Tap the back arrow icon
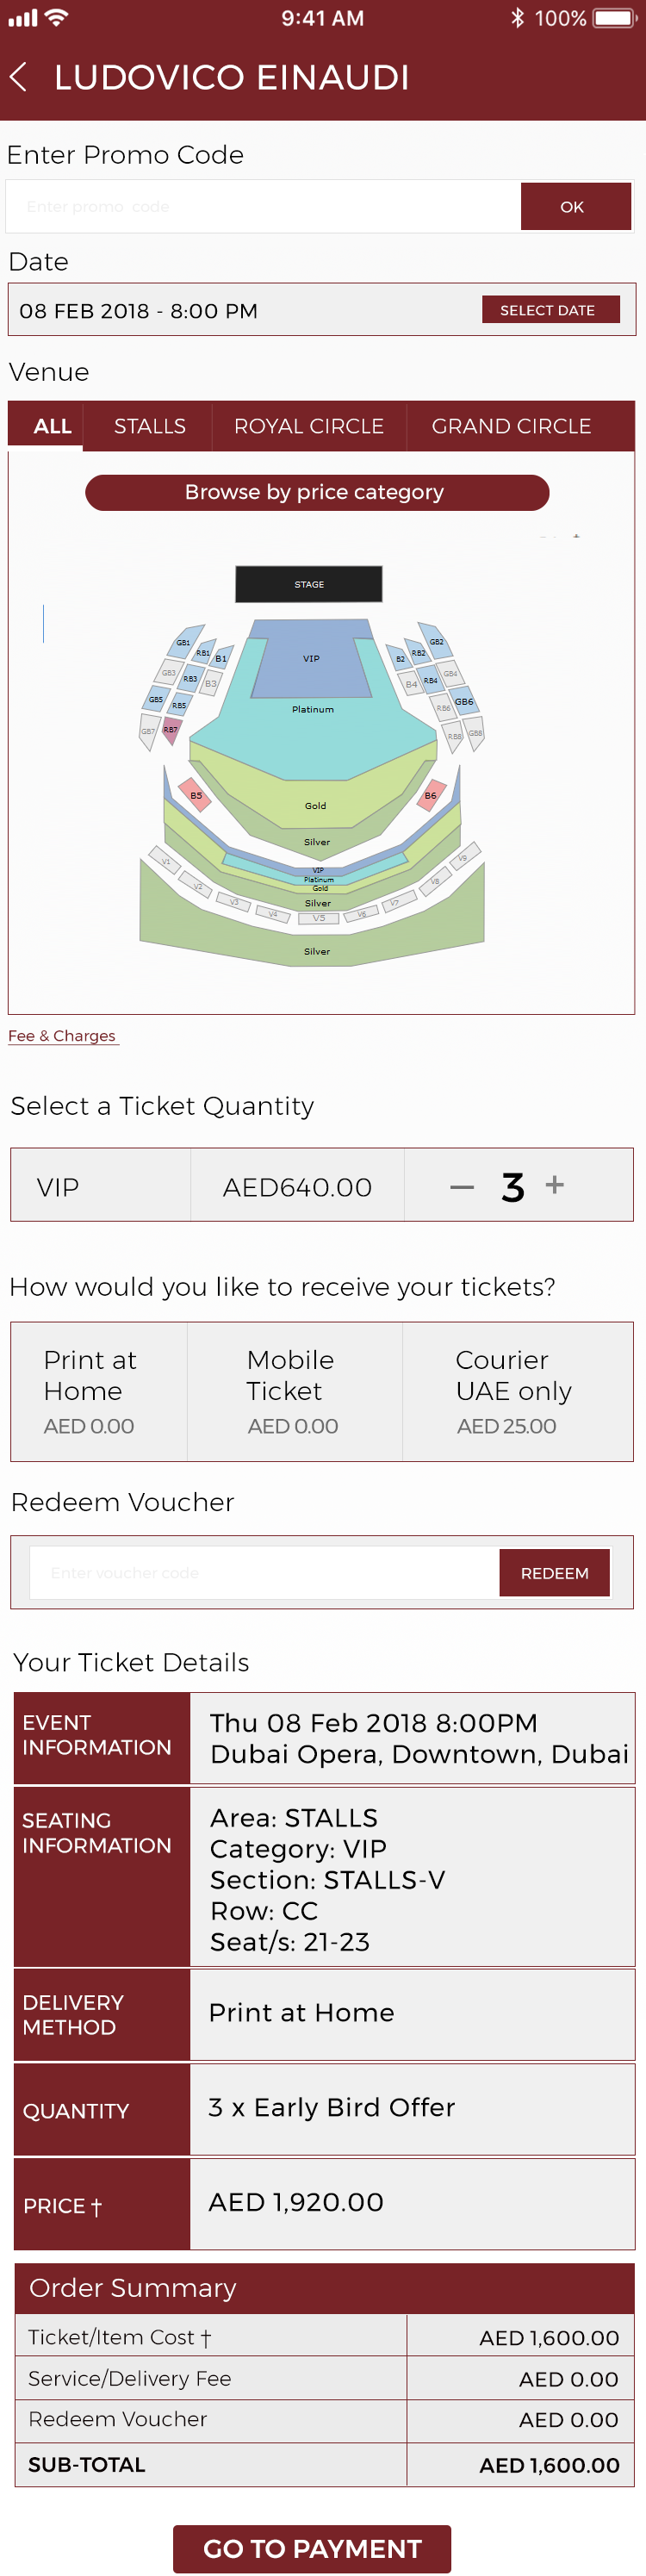646x2576 pixels. (x=19, y=77)
